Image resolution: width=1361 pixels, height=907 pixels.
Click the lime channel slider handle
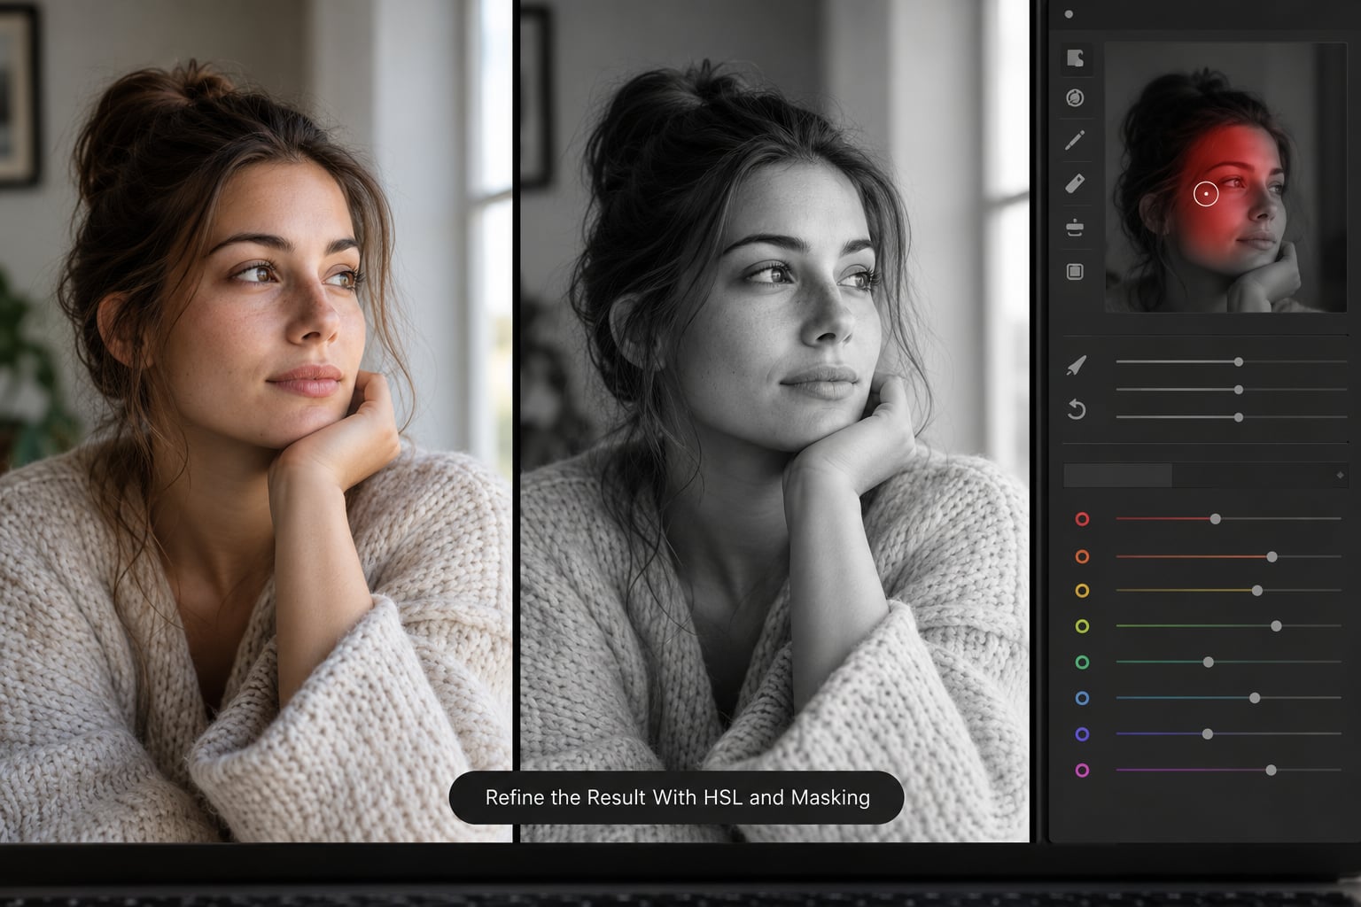(1277, 626)
